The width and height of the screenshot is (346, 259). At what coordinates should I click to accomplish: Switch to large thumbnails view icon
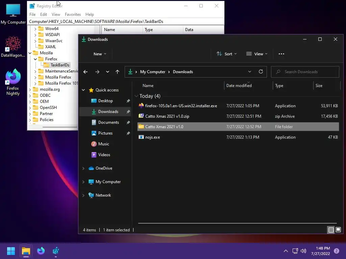(x=338, y=230)
